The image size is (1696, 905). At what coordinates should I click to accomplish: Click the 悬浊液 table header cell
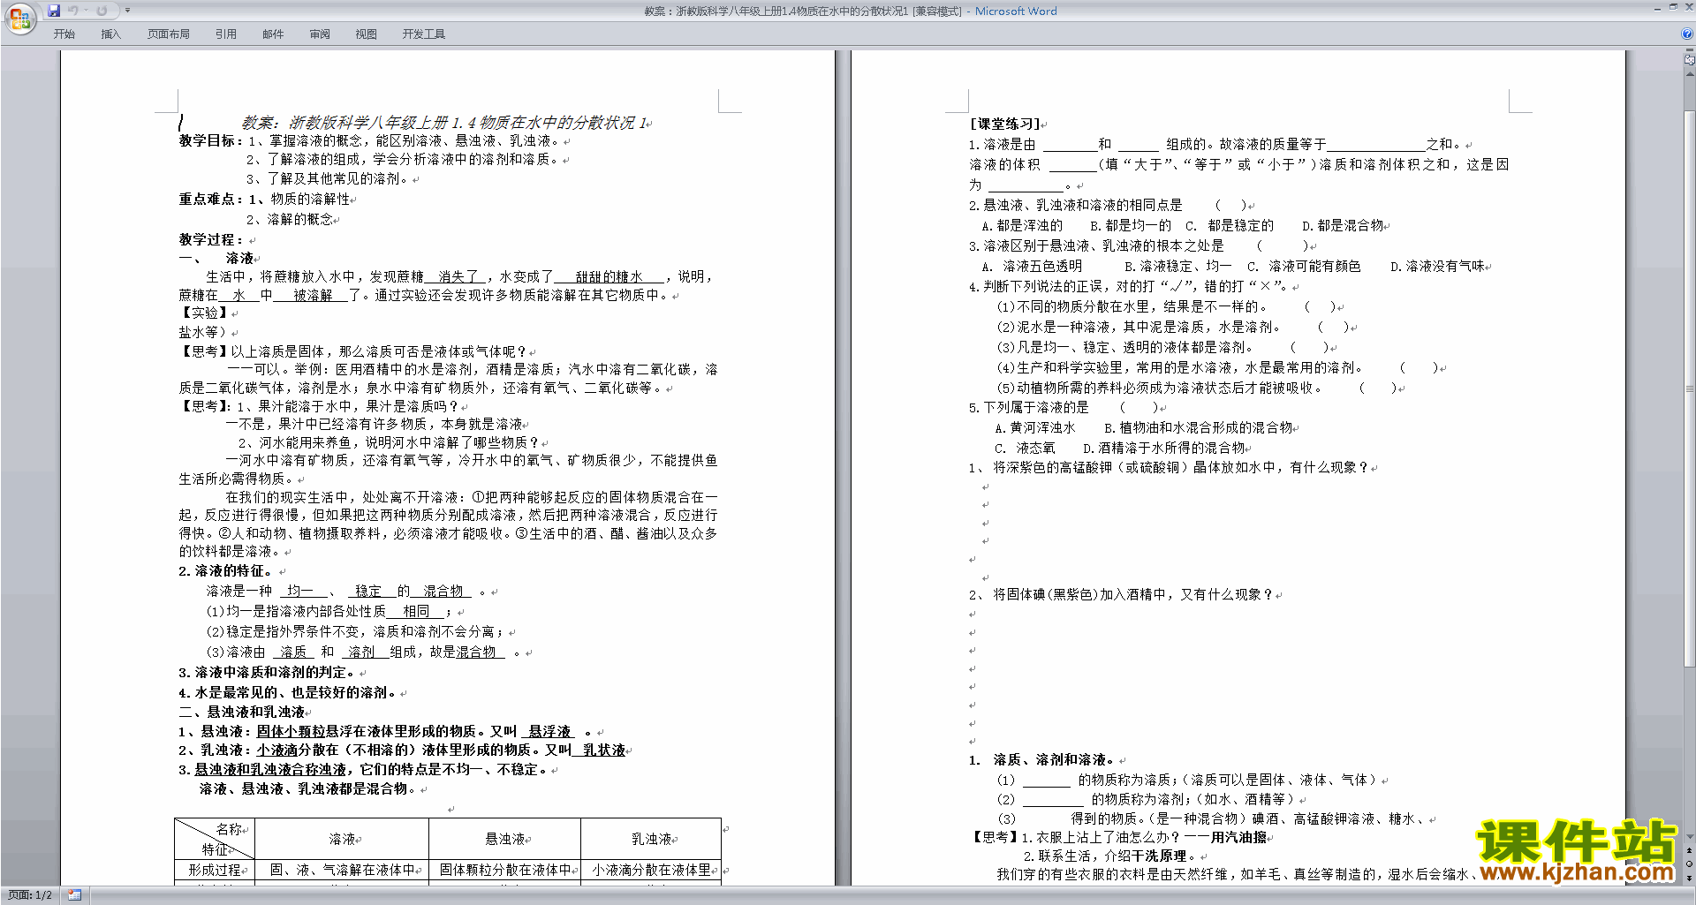[505, 839]
